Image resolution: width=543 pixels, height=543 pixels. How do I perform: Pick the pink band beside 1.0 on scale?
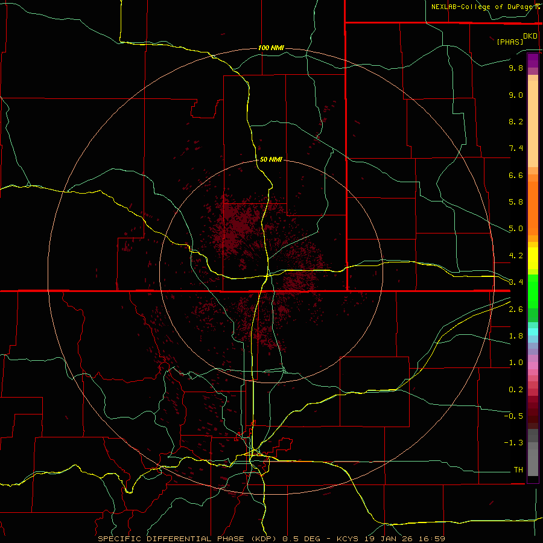[x=533, y=366]
